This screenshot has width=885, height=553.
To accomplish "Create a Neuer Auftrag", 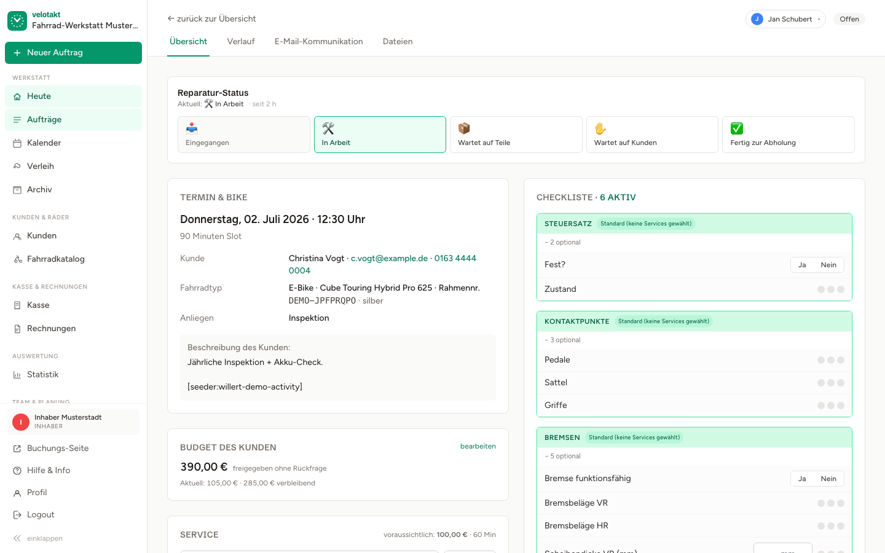I will [73, 53].
